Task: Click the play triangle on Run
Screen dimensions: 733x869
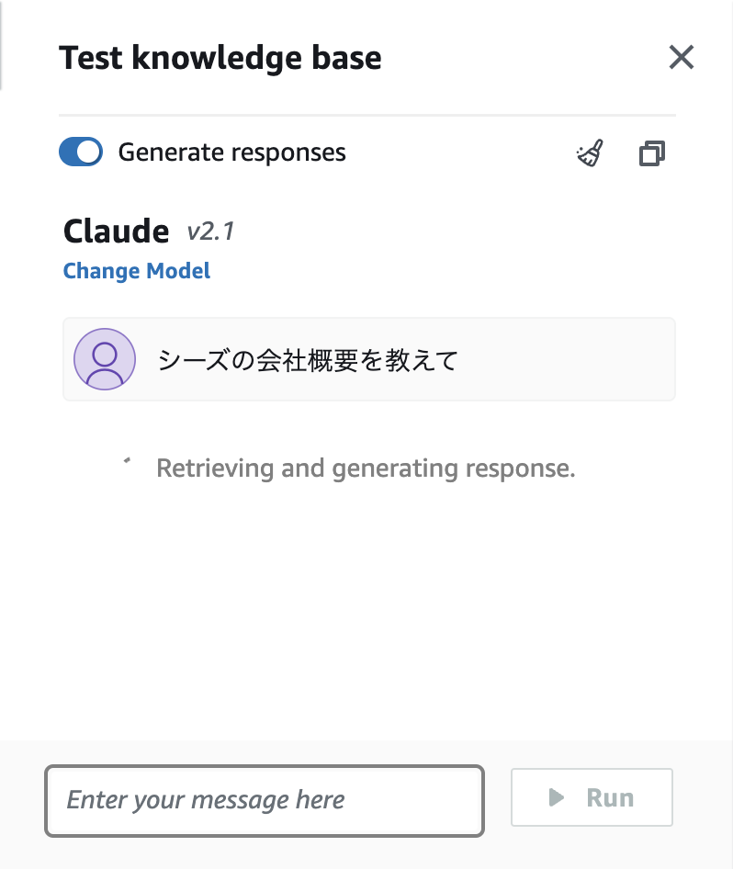Action: (556, 797)
